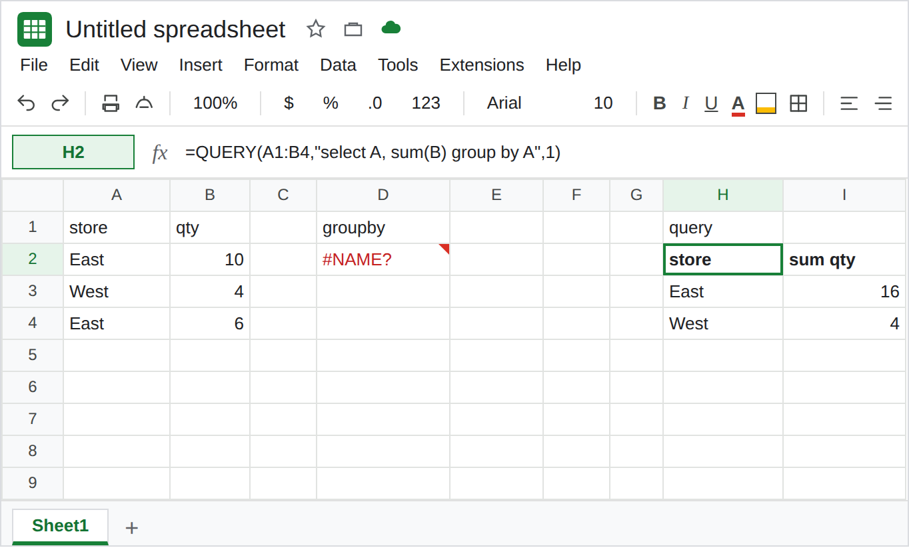The height and width of the screenshot is (552, 909).
Task: Click the fx function icon
Action: (160, 153)
